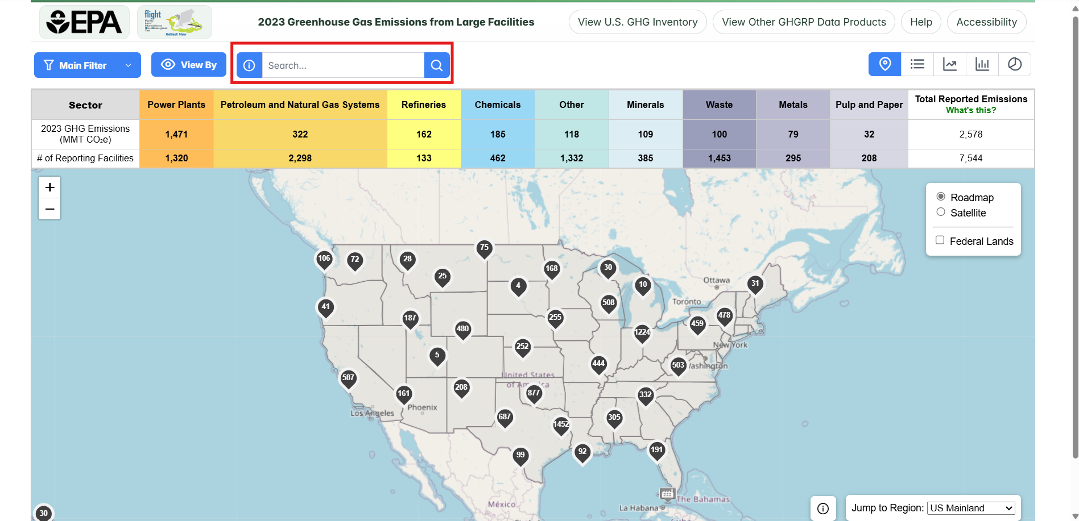Click the search info icon
Screen dimensions: 1079x521
(x=249, y=65)
